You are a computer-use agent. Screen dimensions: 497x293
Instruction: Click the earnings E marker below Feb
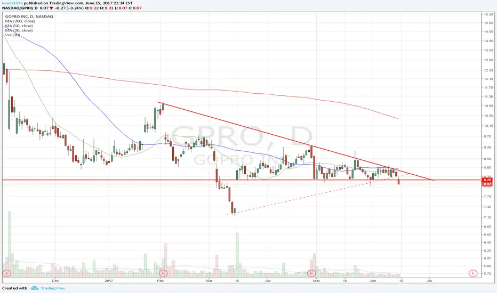click(x=163, y=273)
